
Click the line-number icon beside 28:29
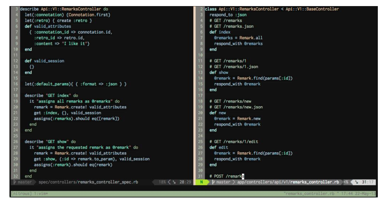point(174,182)
